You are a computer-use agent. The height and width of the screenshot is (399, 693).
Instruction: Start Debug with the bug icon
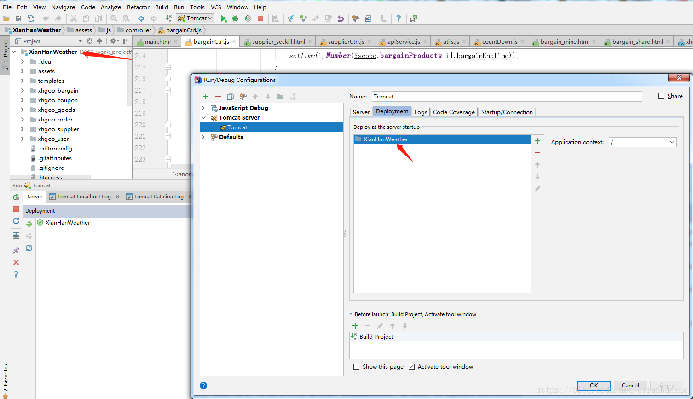point(235,18)
